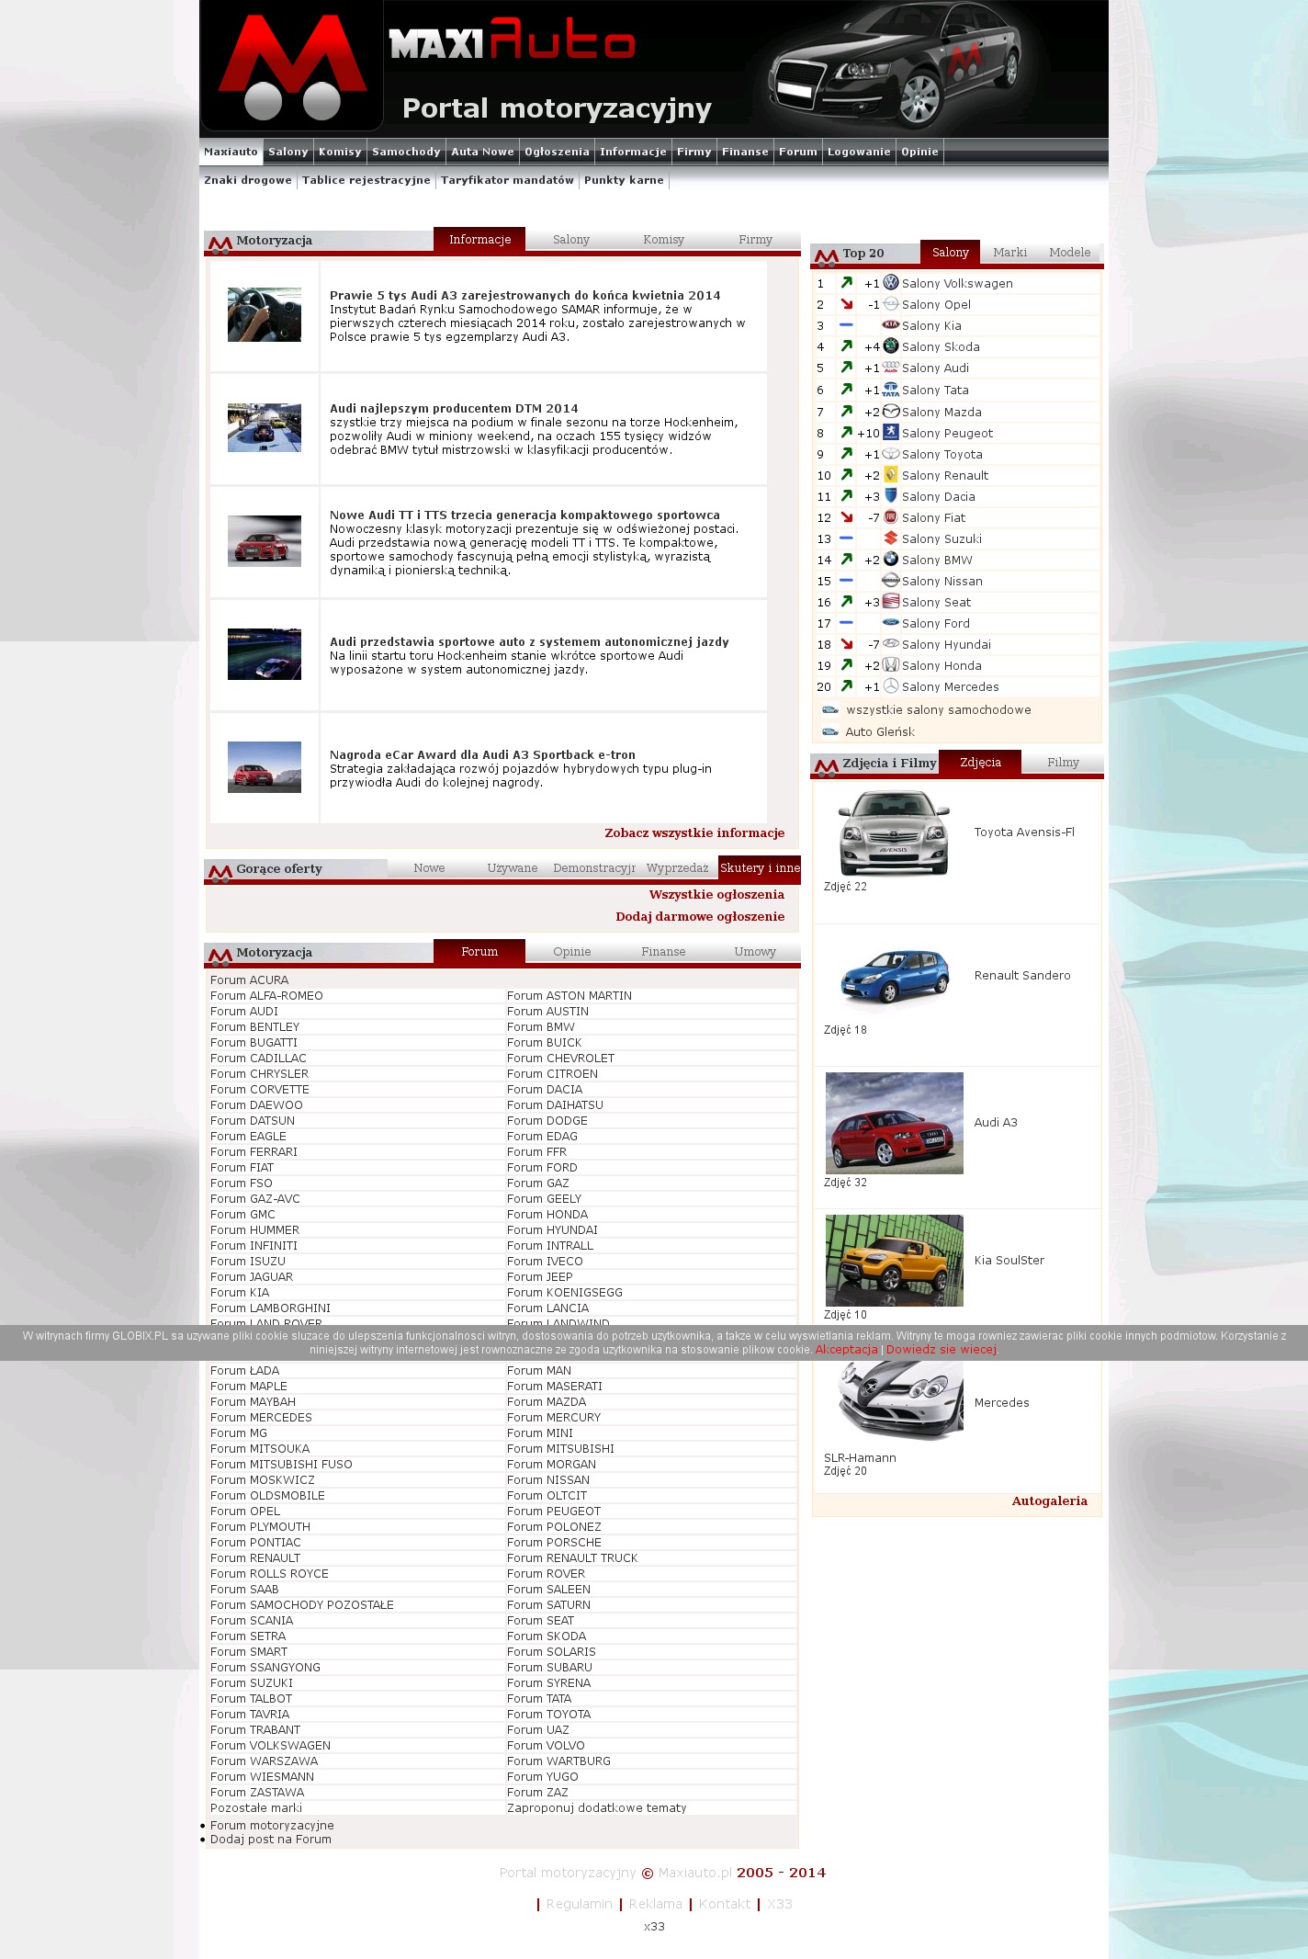Click the Skoda logo in Top 20
The image size is (1308, 1959).
891,346
